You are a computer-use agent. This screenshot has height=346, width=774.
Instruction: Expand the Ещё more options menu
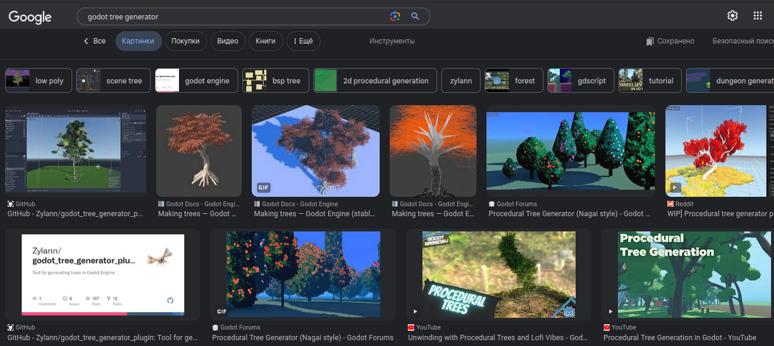point(303,41)
